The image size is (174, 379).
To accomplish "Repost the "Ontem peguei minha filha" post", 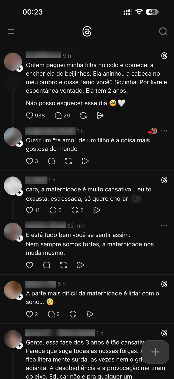I will 83,116.
